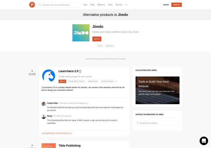Click GET IT for Launchaco 2.0
The width and height of the screenshot is (211, 148).
coord(62,81)
